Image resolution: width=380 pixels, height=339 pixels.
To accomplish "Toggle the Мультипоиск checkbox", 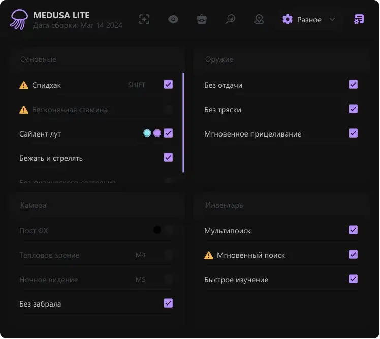I will coord(353,230).
